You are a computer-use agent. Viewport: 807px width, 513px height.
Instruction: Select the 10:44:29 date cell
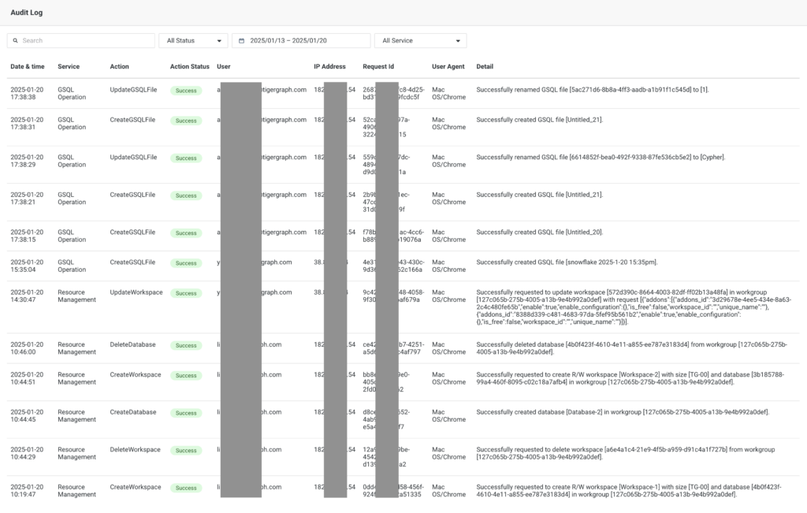27,453
